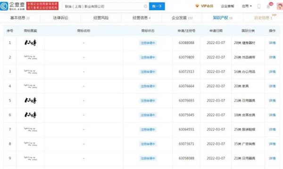Expand the 应用 dropdown menu
This screenshot has height=169, width=283.
(x=247, y=6)
